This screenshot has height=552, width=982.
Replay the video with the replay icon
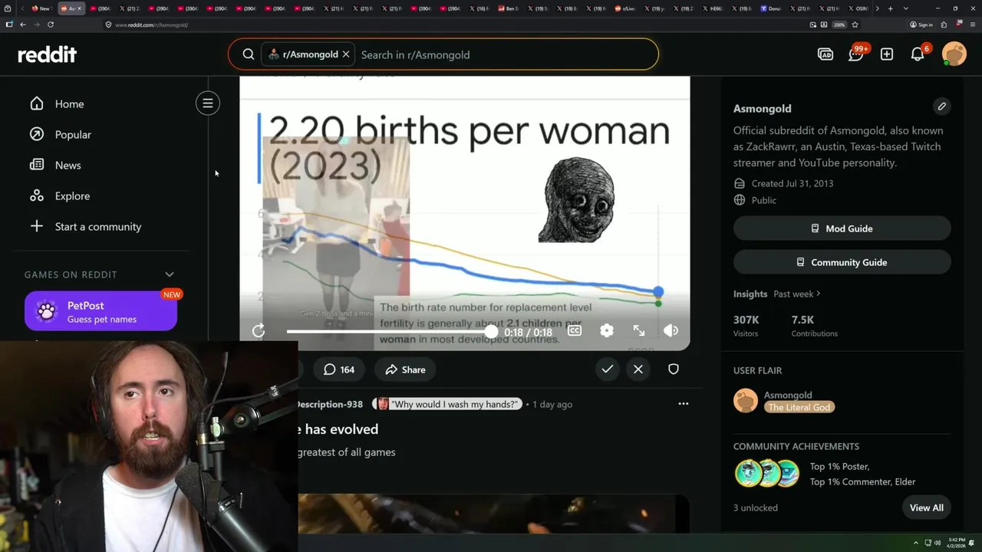click(259, 330)
